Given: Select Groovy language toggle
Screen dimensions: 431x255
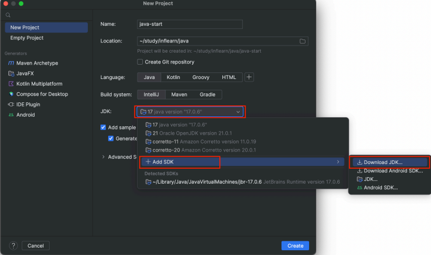Looking at the screenshot, I should pyautogui.click(x=201, y=77).
